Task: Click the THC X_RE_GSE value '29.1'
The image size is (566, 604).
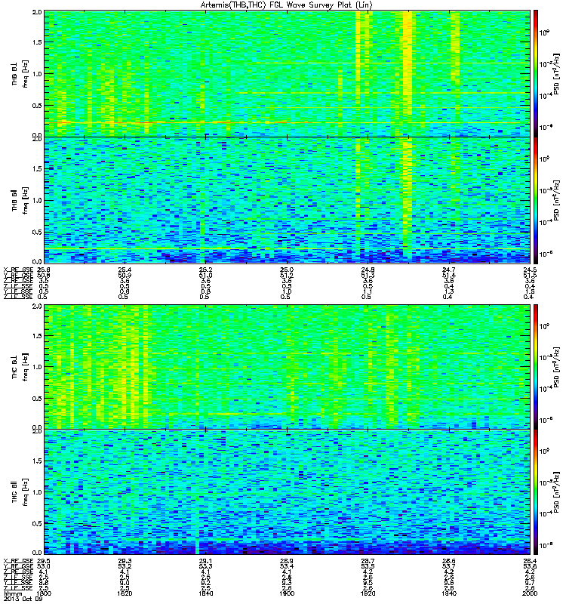Action: coord(205,561)
